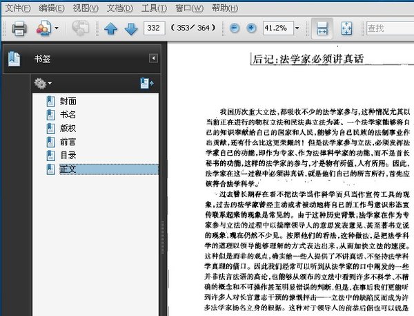This screenshot has width=414, height=316.
Task: Click the previous page up arrow
Action: click(110, 28)
